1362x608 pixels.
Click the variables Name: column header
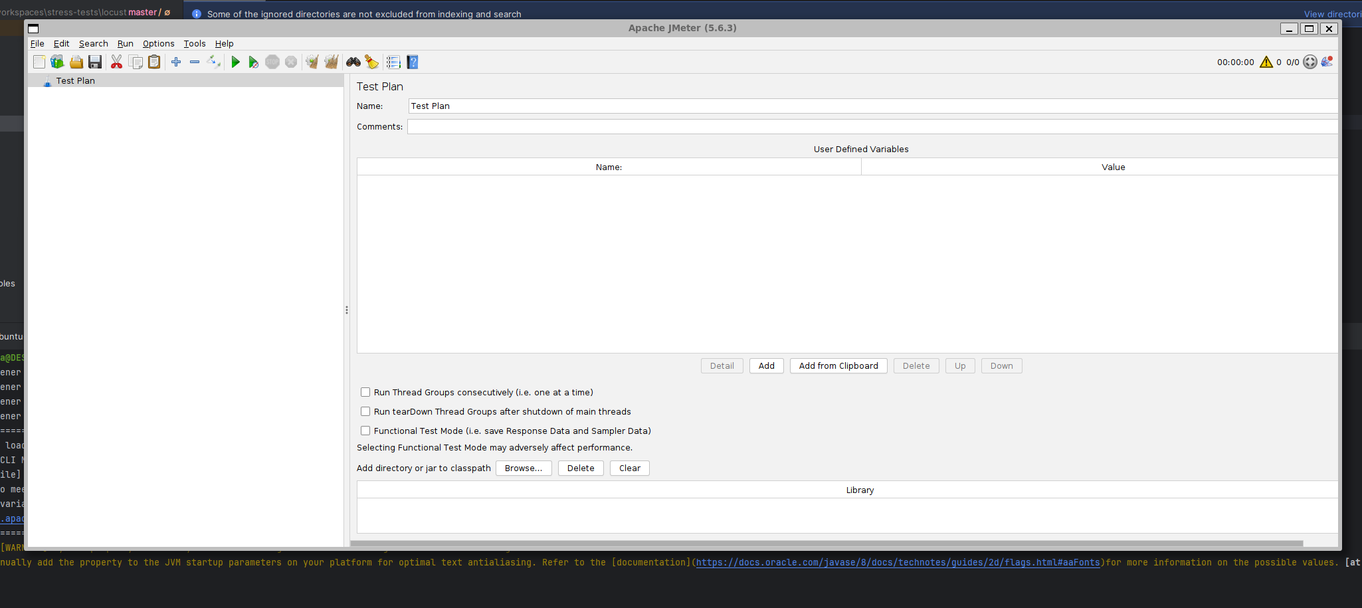609,167
